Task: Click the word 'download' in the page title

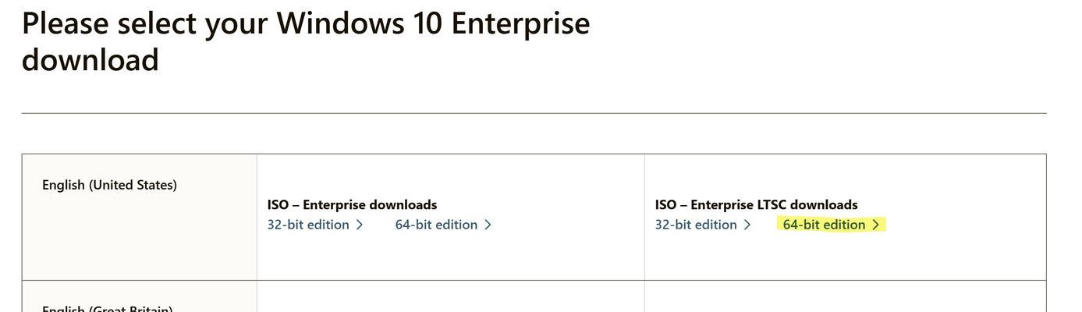Action: (x=90, y=60)
